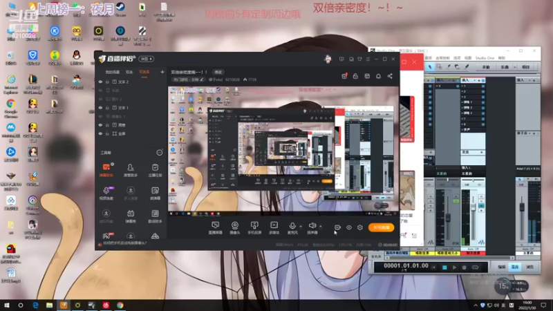Image resolution: width=553 pixels, height=311 pixels.
Task: Adjust the fader of the 主要的 channel with green meter
Action: click(x=474, y=206)
